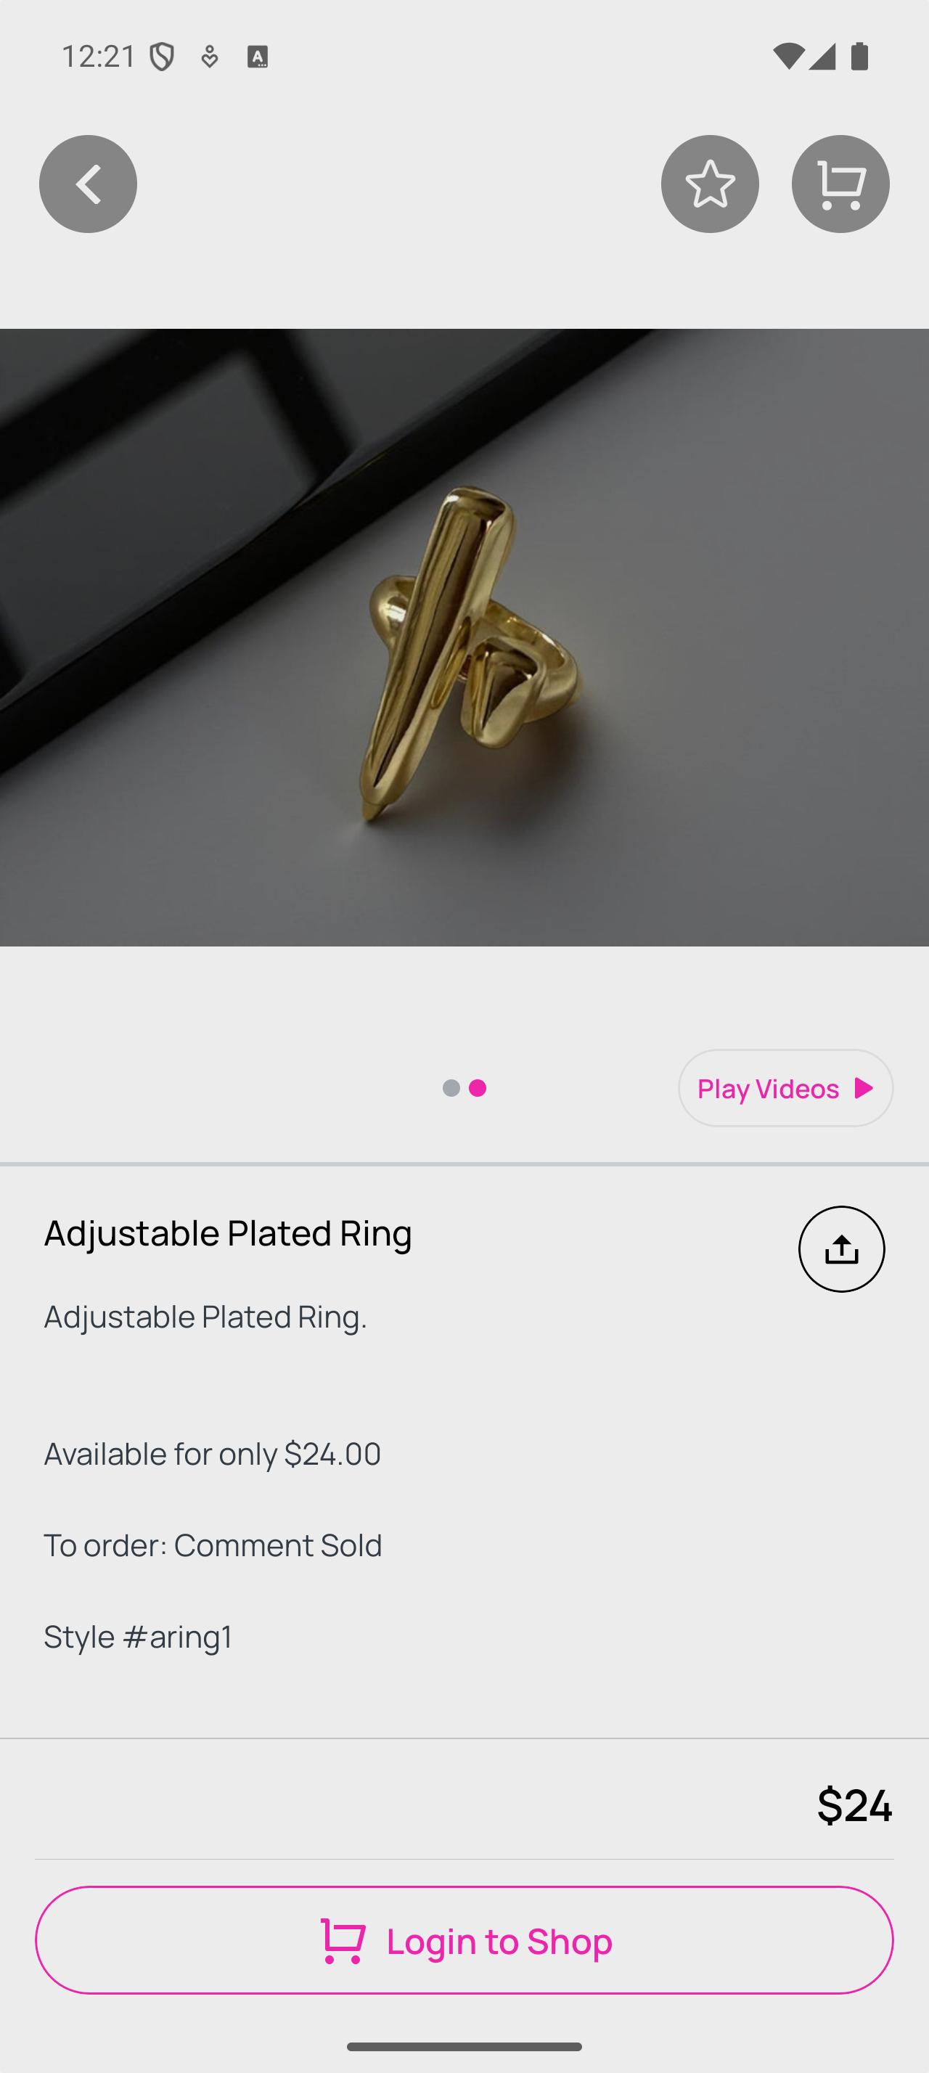Viewport: 929px width, 2073px height.
Task: Tap the Wi-Fi status icon
Action: click(x=788, y=57)
